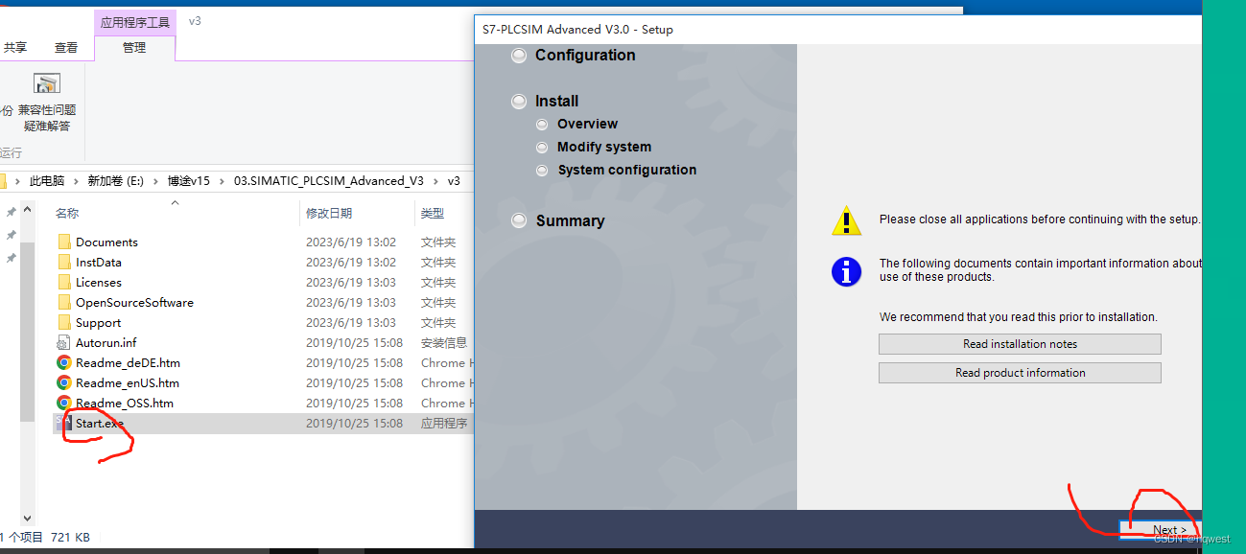Sort files by 类型 column header
Viewport: 1246px width, 554px height.
click(433, 213)
